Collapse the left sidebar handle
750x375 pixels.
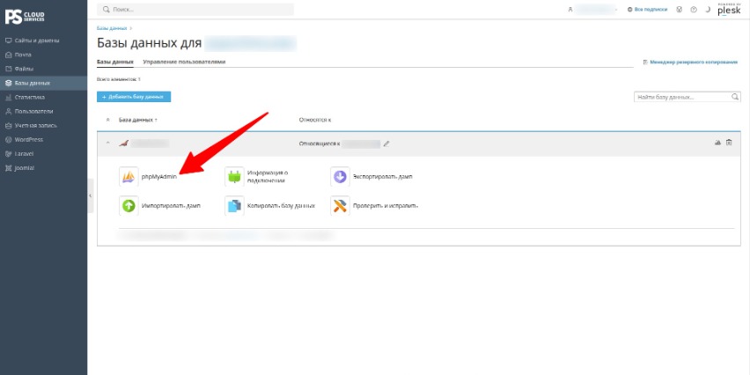[91, 195]
